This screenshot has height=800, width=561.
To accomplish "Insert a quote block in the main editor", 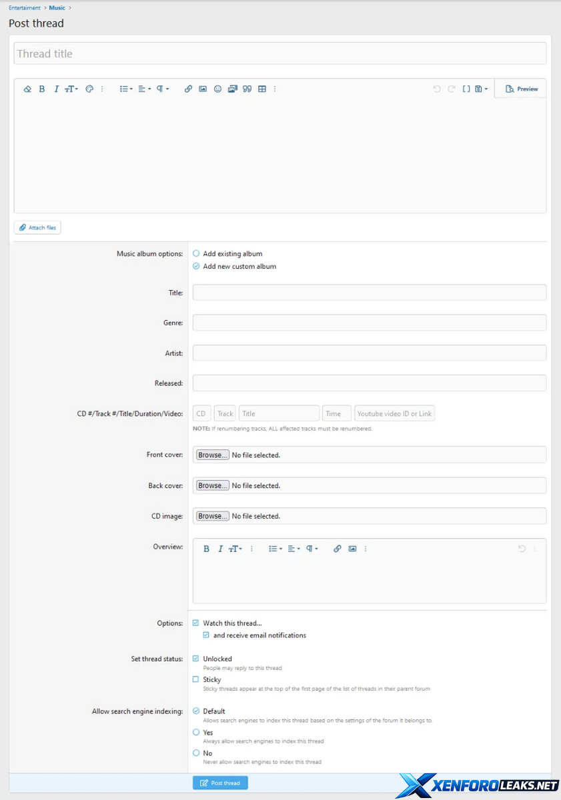I will coord(247,89).
